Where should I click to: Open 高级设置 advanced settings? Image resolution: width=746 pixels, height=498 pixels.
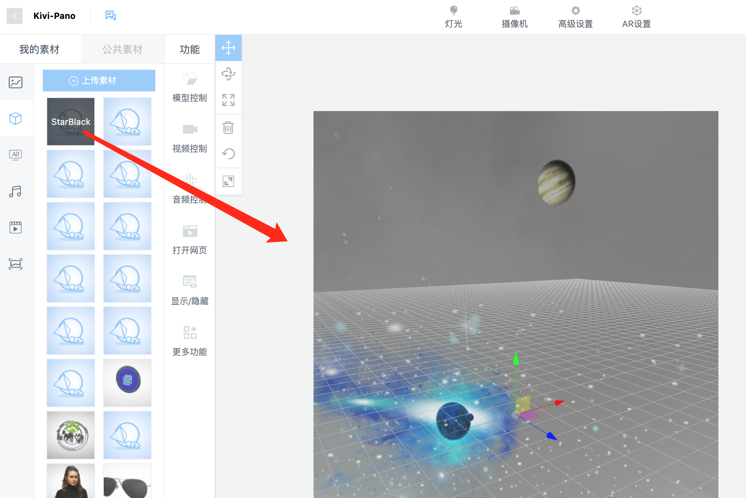575,17
